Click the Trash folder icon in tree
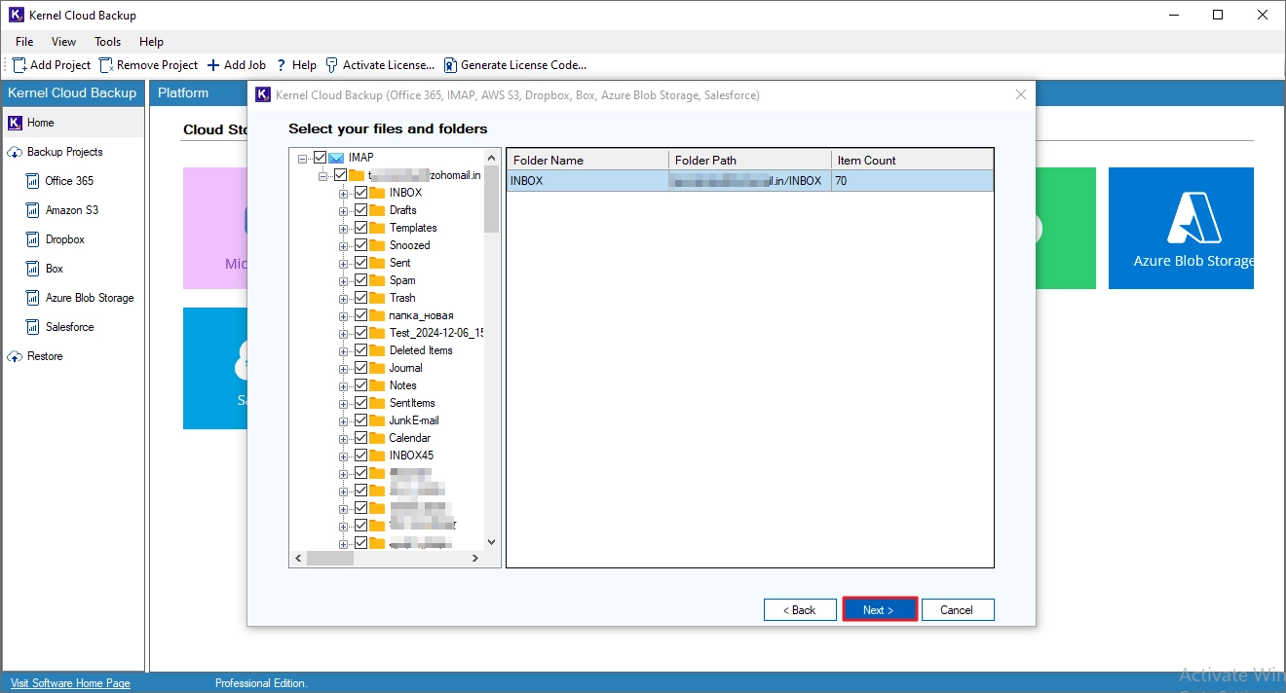1286x693 pixels. tap(377, 298)
